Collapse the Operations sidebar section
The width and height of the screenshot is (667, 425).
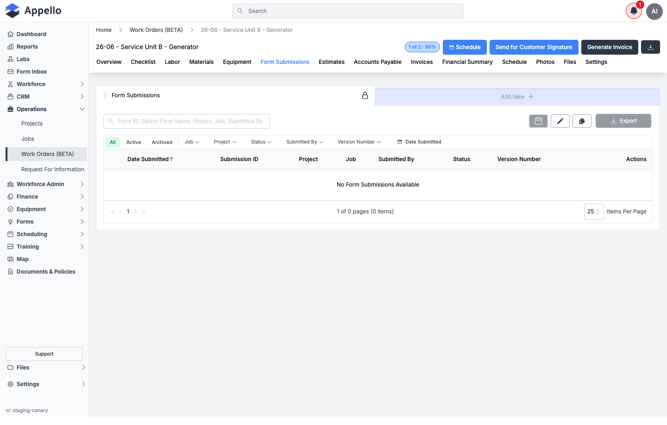click(46, 109)
